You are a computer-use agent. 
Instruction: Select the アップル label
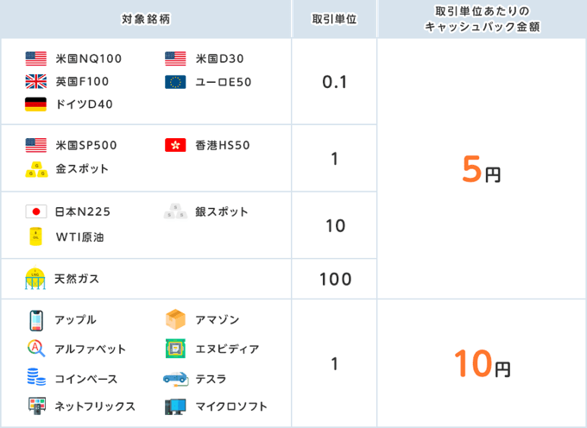(76, 320)
